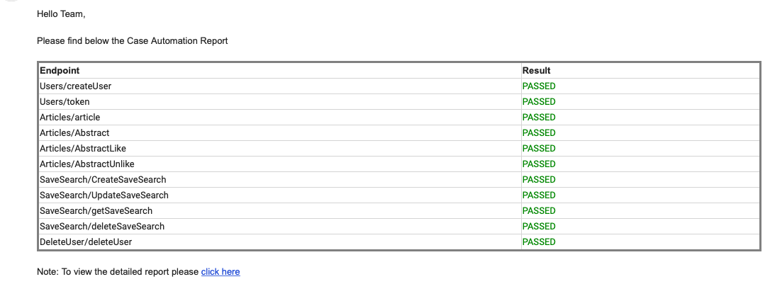This screenshot has height=284, width=770.
Task: Select the SaveSearch/getSaveSearch endpoint cell
Action: 96,211
